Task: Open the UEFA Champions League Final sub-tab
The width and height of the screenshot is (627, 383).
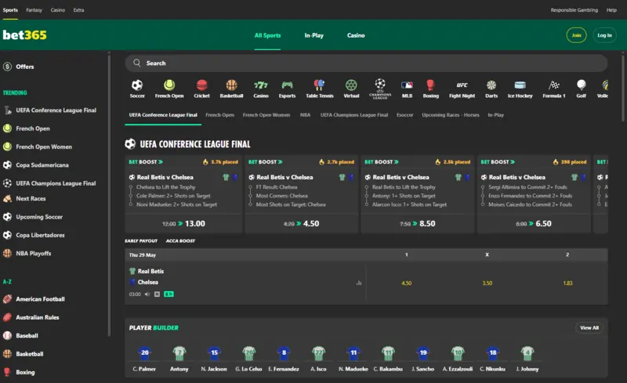Action: pos(354,115)
